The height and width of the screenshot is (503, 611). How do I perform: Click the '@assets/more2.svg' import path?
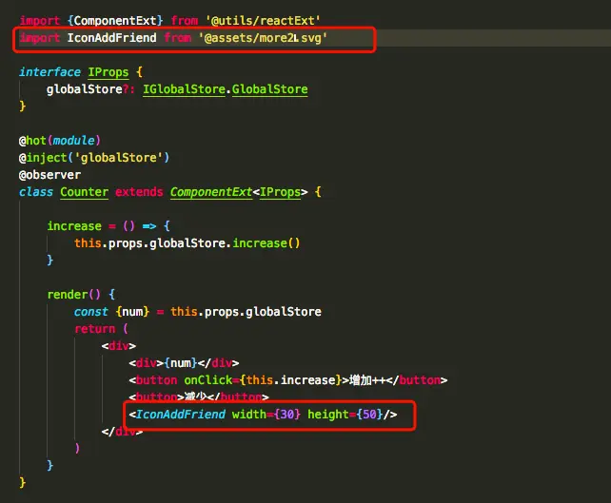[263, 38]
